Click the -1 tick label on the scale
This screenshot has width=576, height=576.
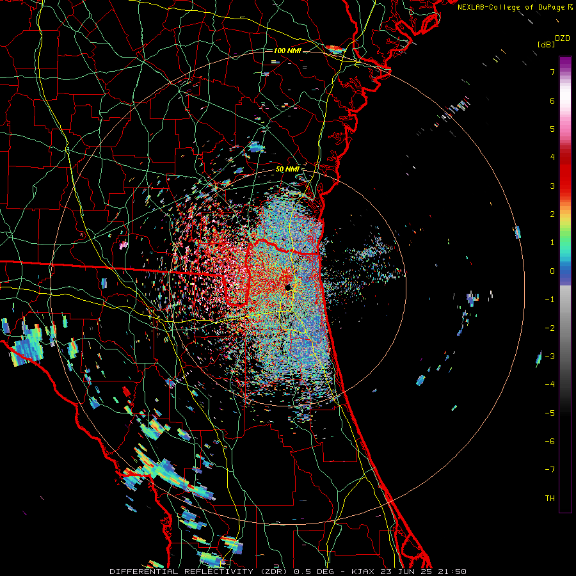coord(550,300)
